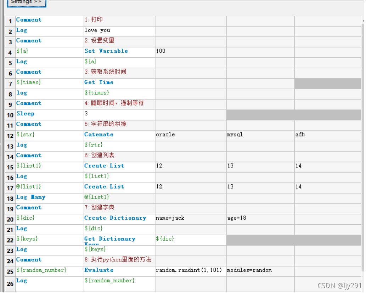
Task: Select the ${keys} variable cell in row 22
Action: pos(50,240)
